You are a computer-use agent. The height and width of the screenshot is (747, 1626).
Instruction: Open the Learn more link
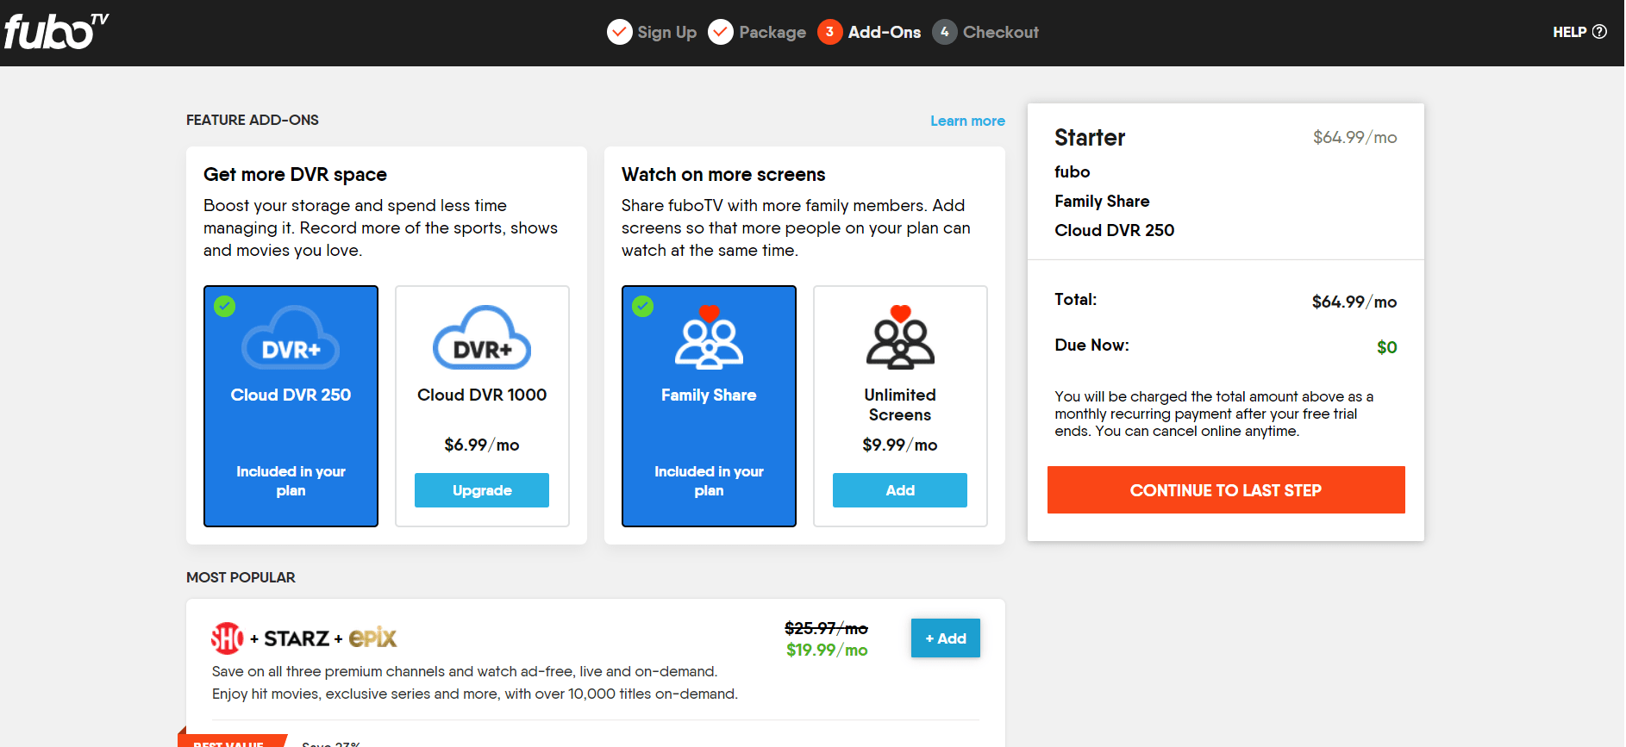[967, 121]
